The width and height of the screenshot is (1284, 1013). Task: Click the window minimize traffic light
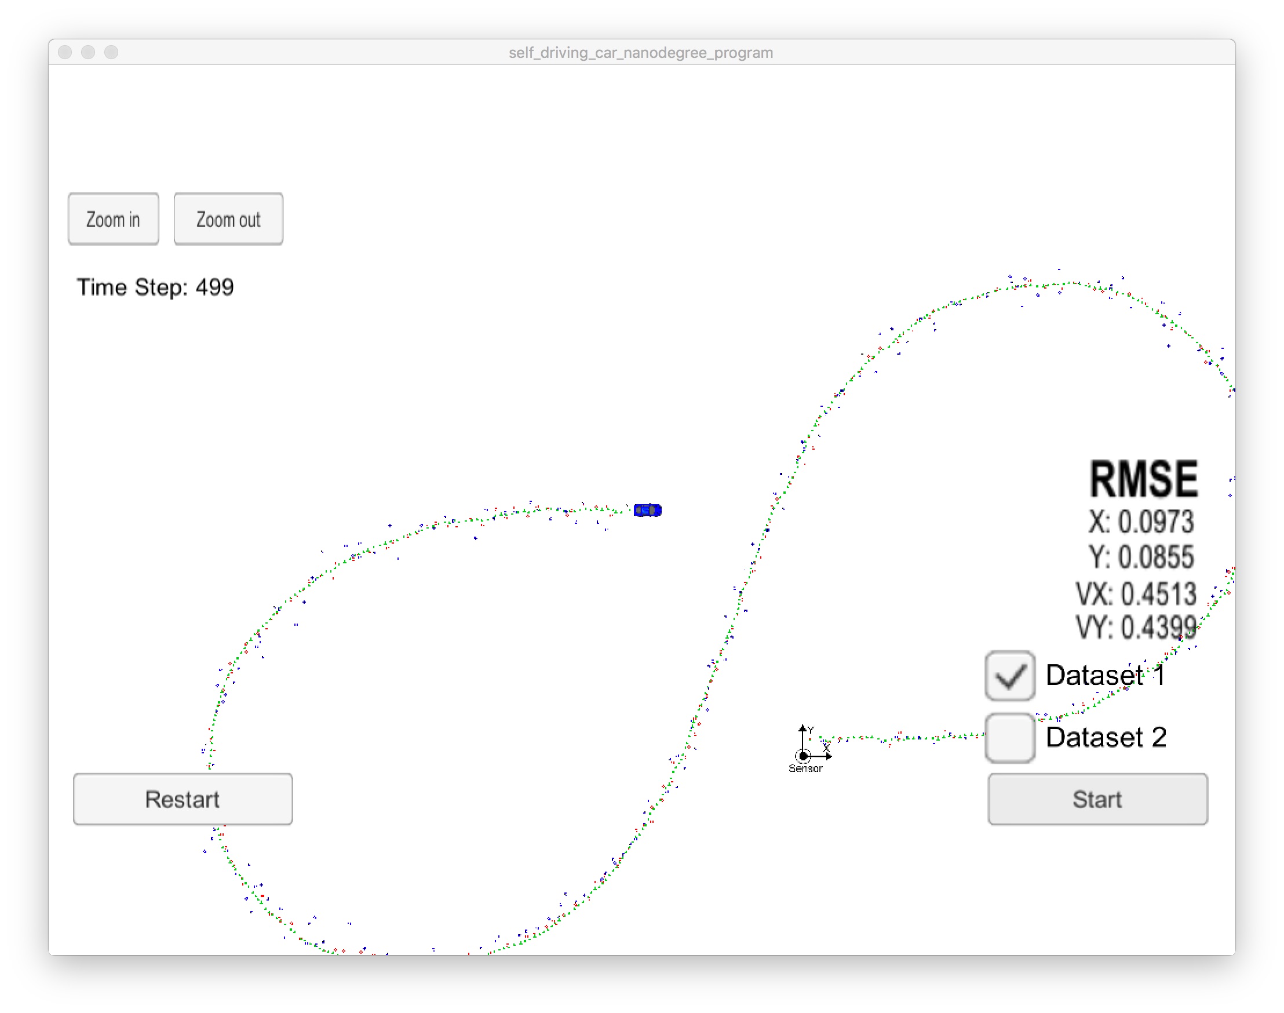click(89, 52)
